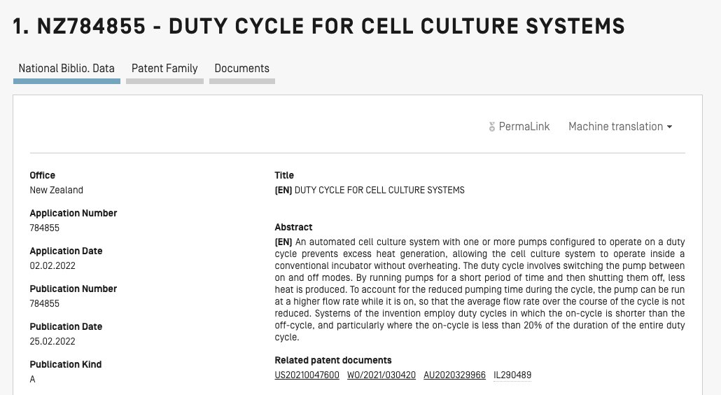
Task: Follow the AU2020329966 patent link
Action: pyautogui.click(x=454, y=375)
